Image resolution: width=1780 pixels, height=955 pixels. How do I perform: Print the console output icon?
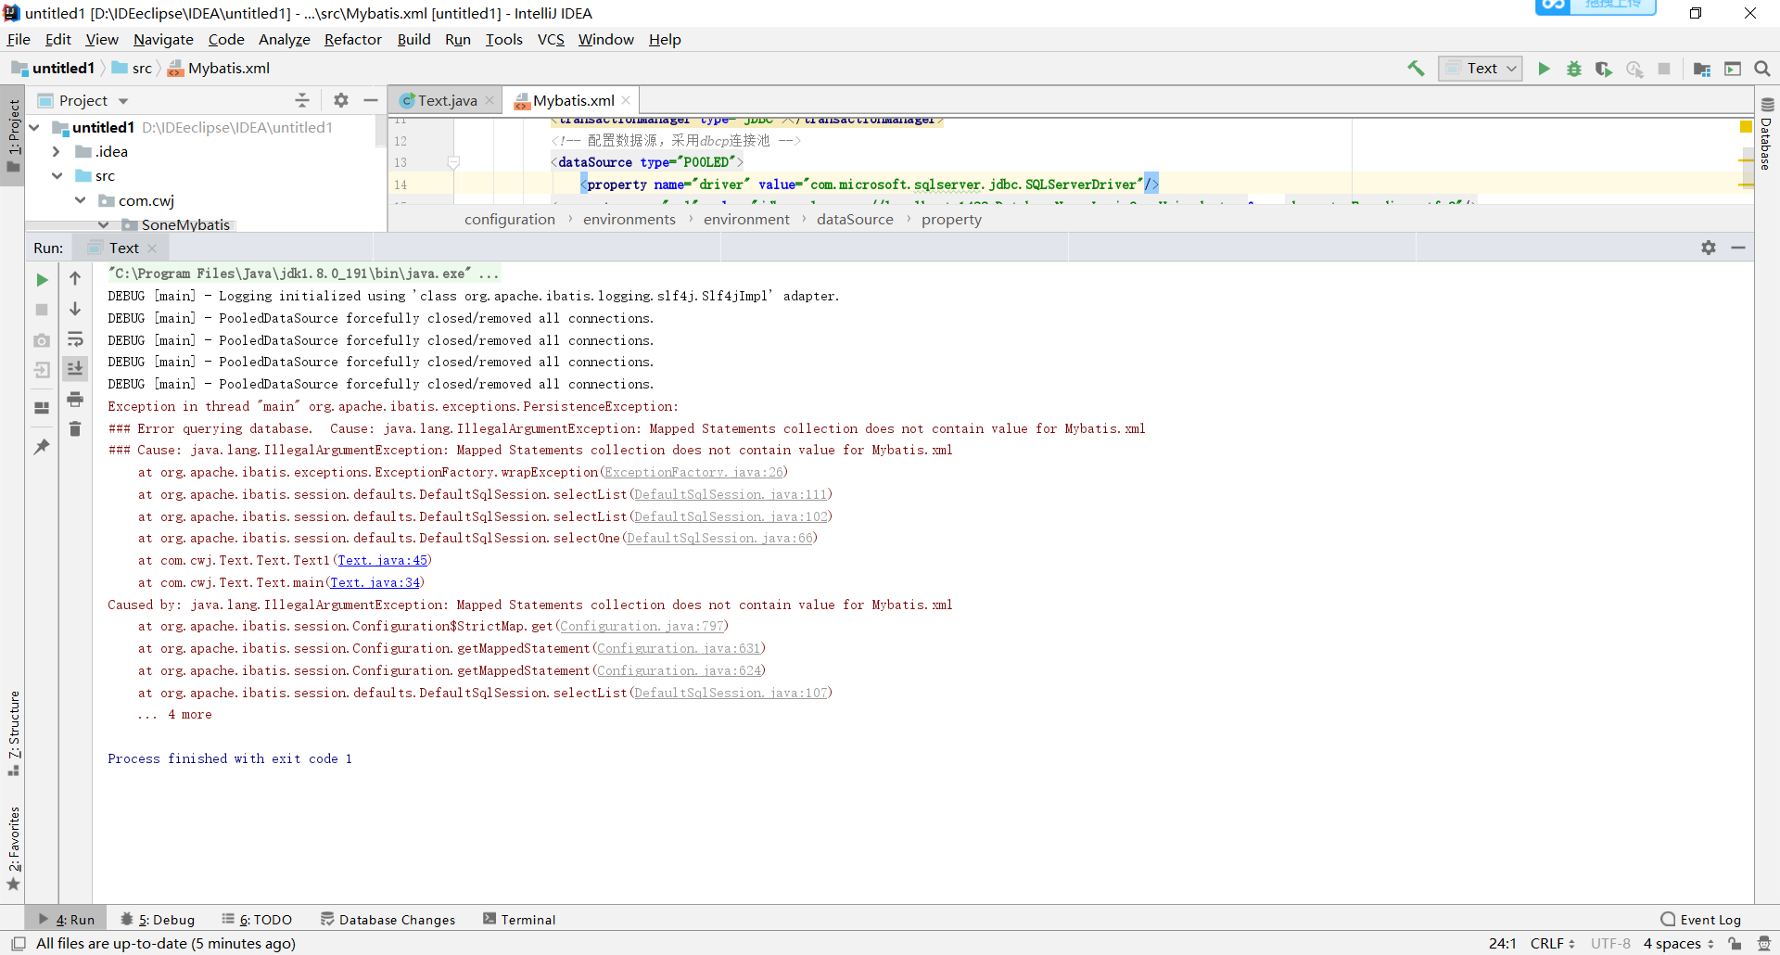coord(75,399)
